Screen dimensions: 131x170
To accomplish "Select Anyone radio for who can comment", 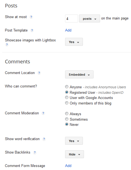I will tap(67, 87).
